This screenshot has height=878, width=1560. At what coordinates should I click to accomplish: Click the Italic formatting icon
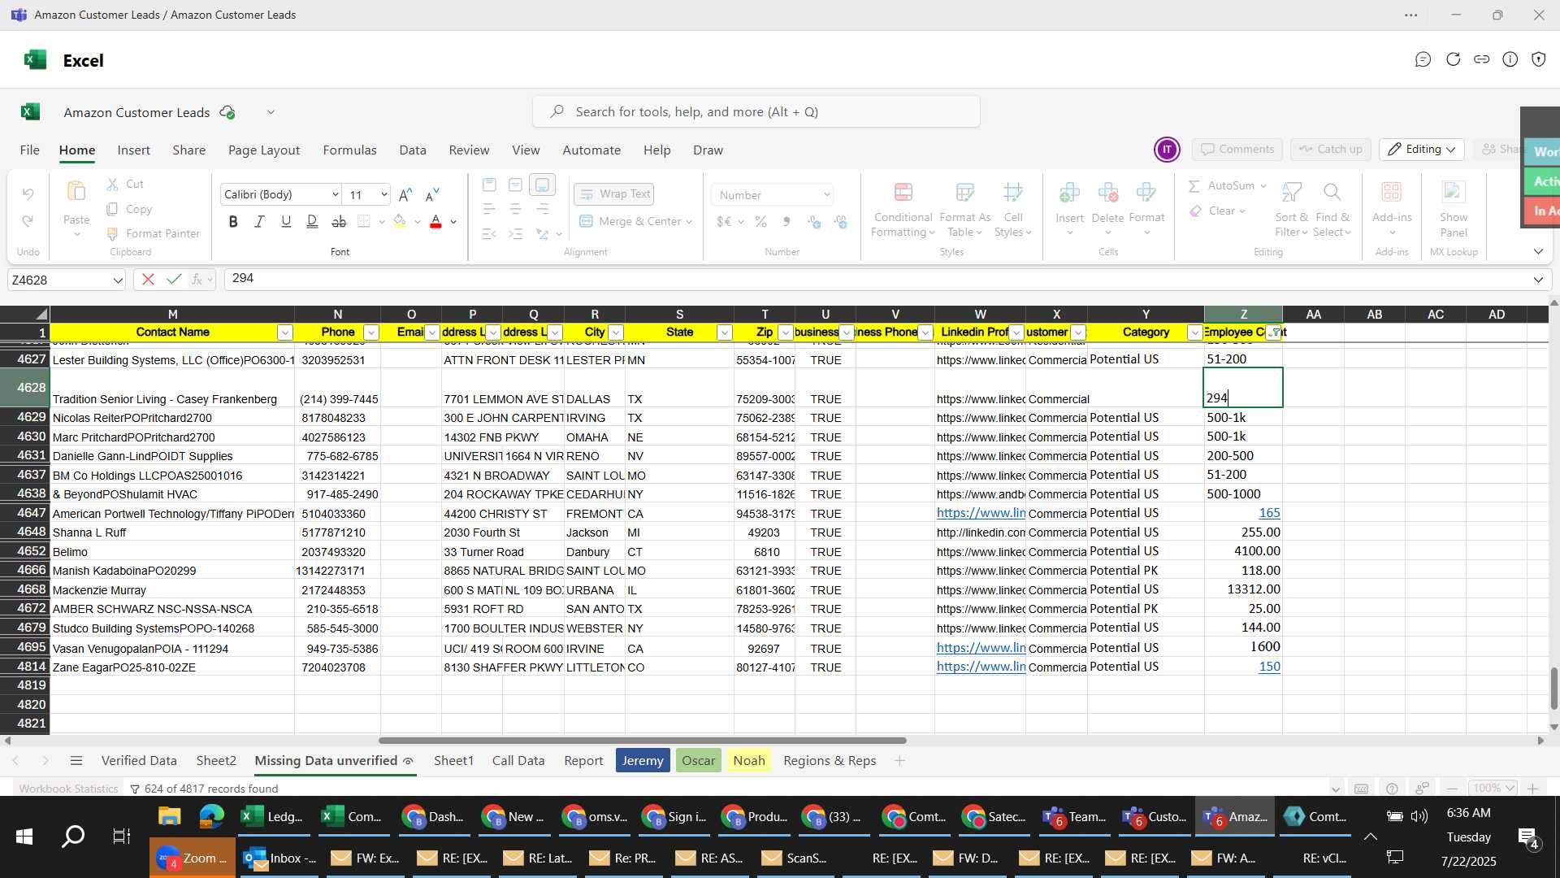[259, 221]
